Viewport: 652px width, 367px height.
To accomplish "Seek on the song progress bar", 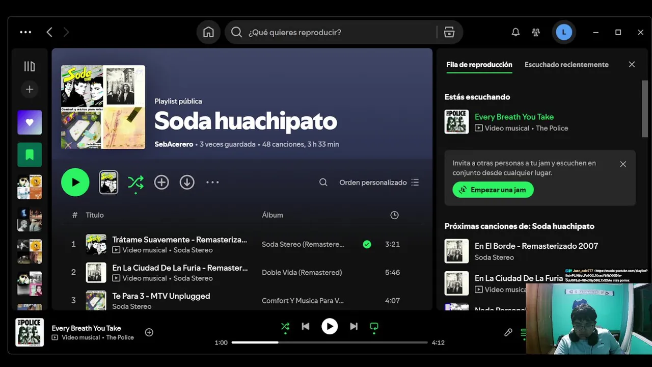I will coord(330,343).
